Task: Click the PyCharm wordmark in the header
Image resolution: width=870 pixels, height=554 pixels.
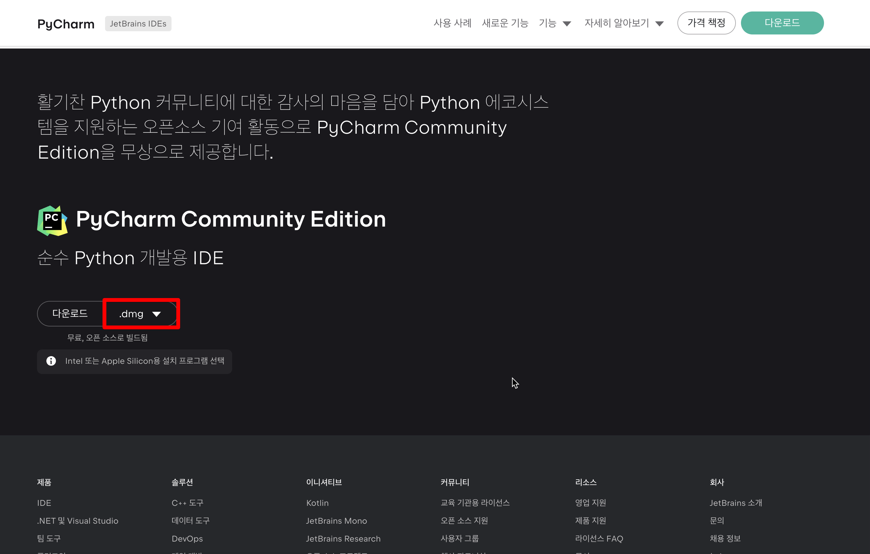Action: (x=66, y=24)
